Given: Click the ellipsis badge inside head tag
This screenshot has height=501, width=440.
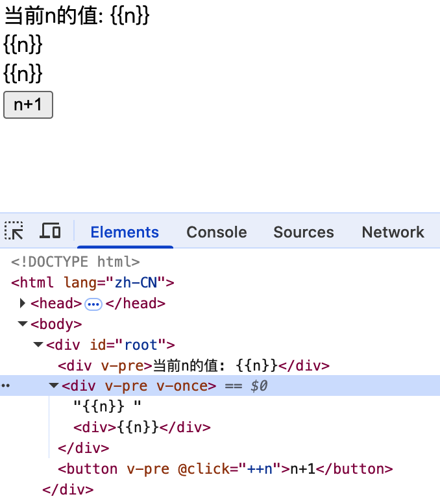Looking at the screenshot, I should pyautogui.click(x=93, y=304).
